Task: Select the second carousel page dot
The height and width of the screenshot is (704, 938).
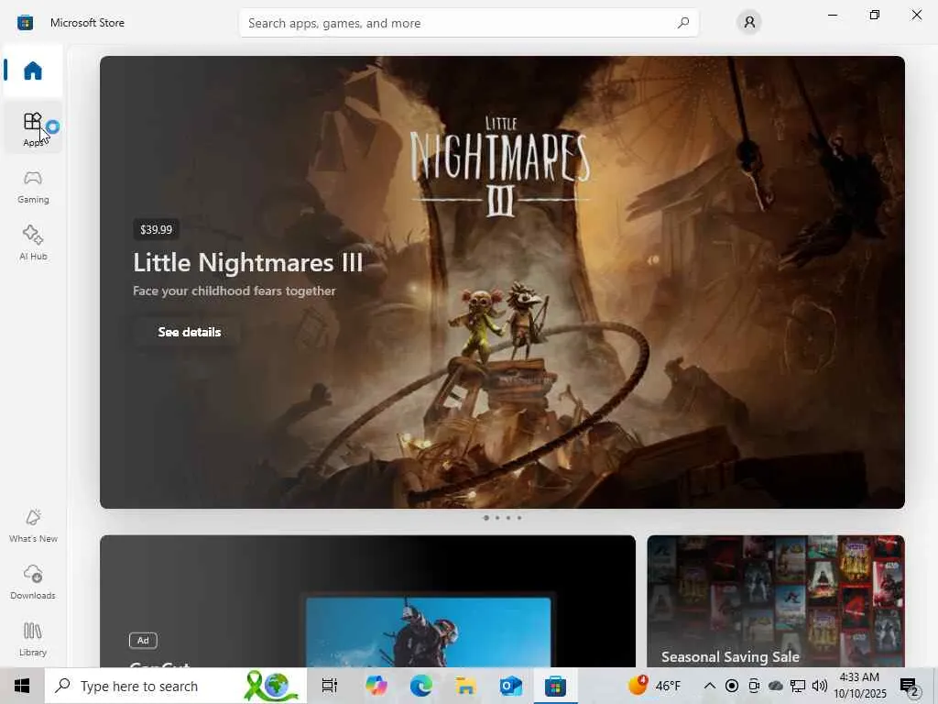Action: coord(497,518)
